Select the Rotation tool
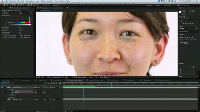 click(10, 5)
